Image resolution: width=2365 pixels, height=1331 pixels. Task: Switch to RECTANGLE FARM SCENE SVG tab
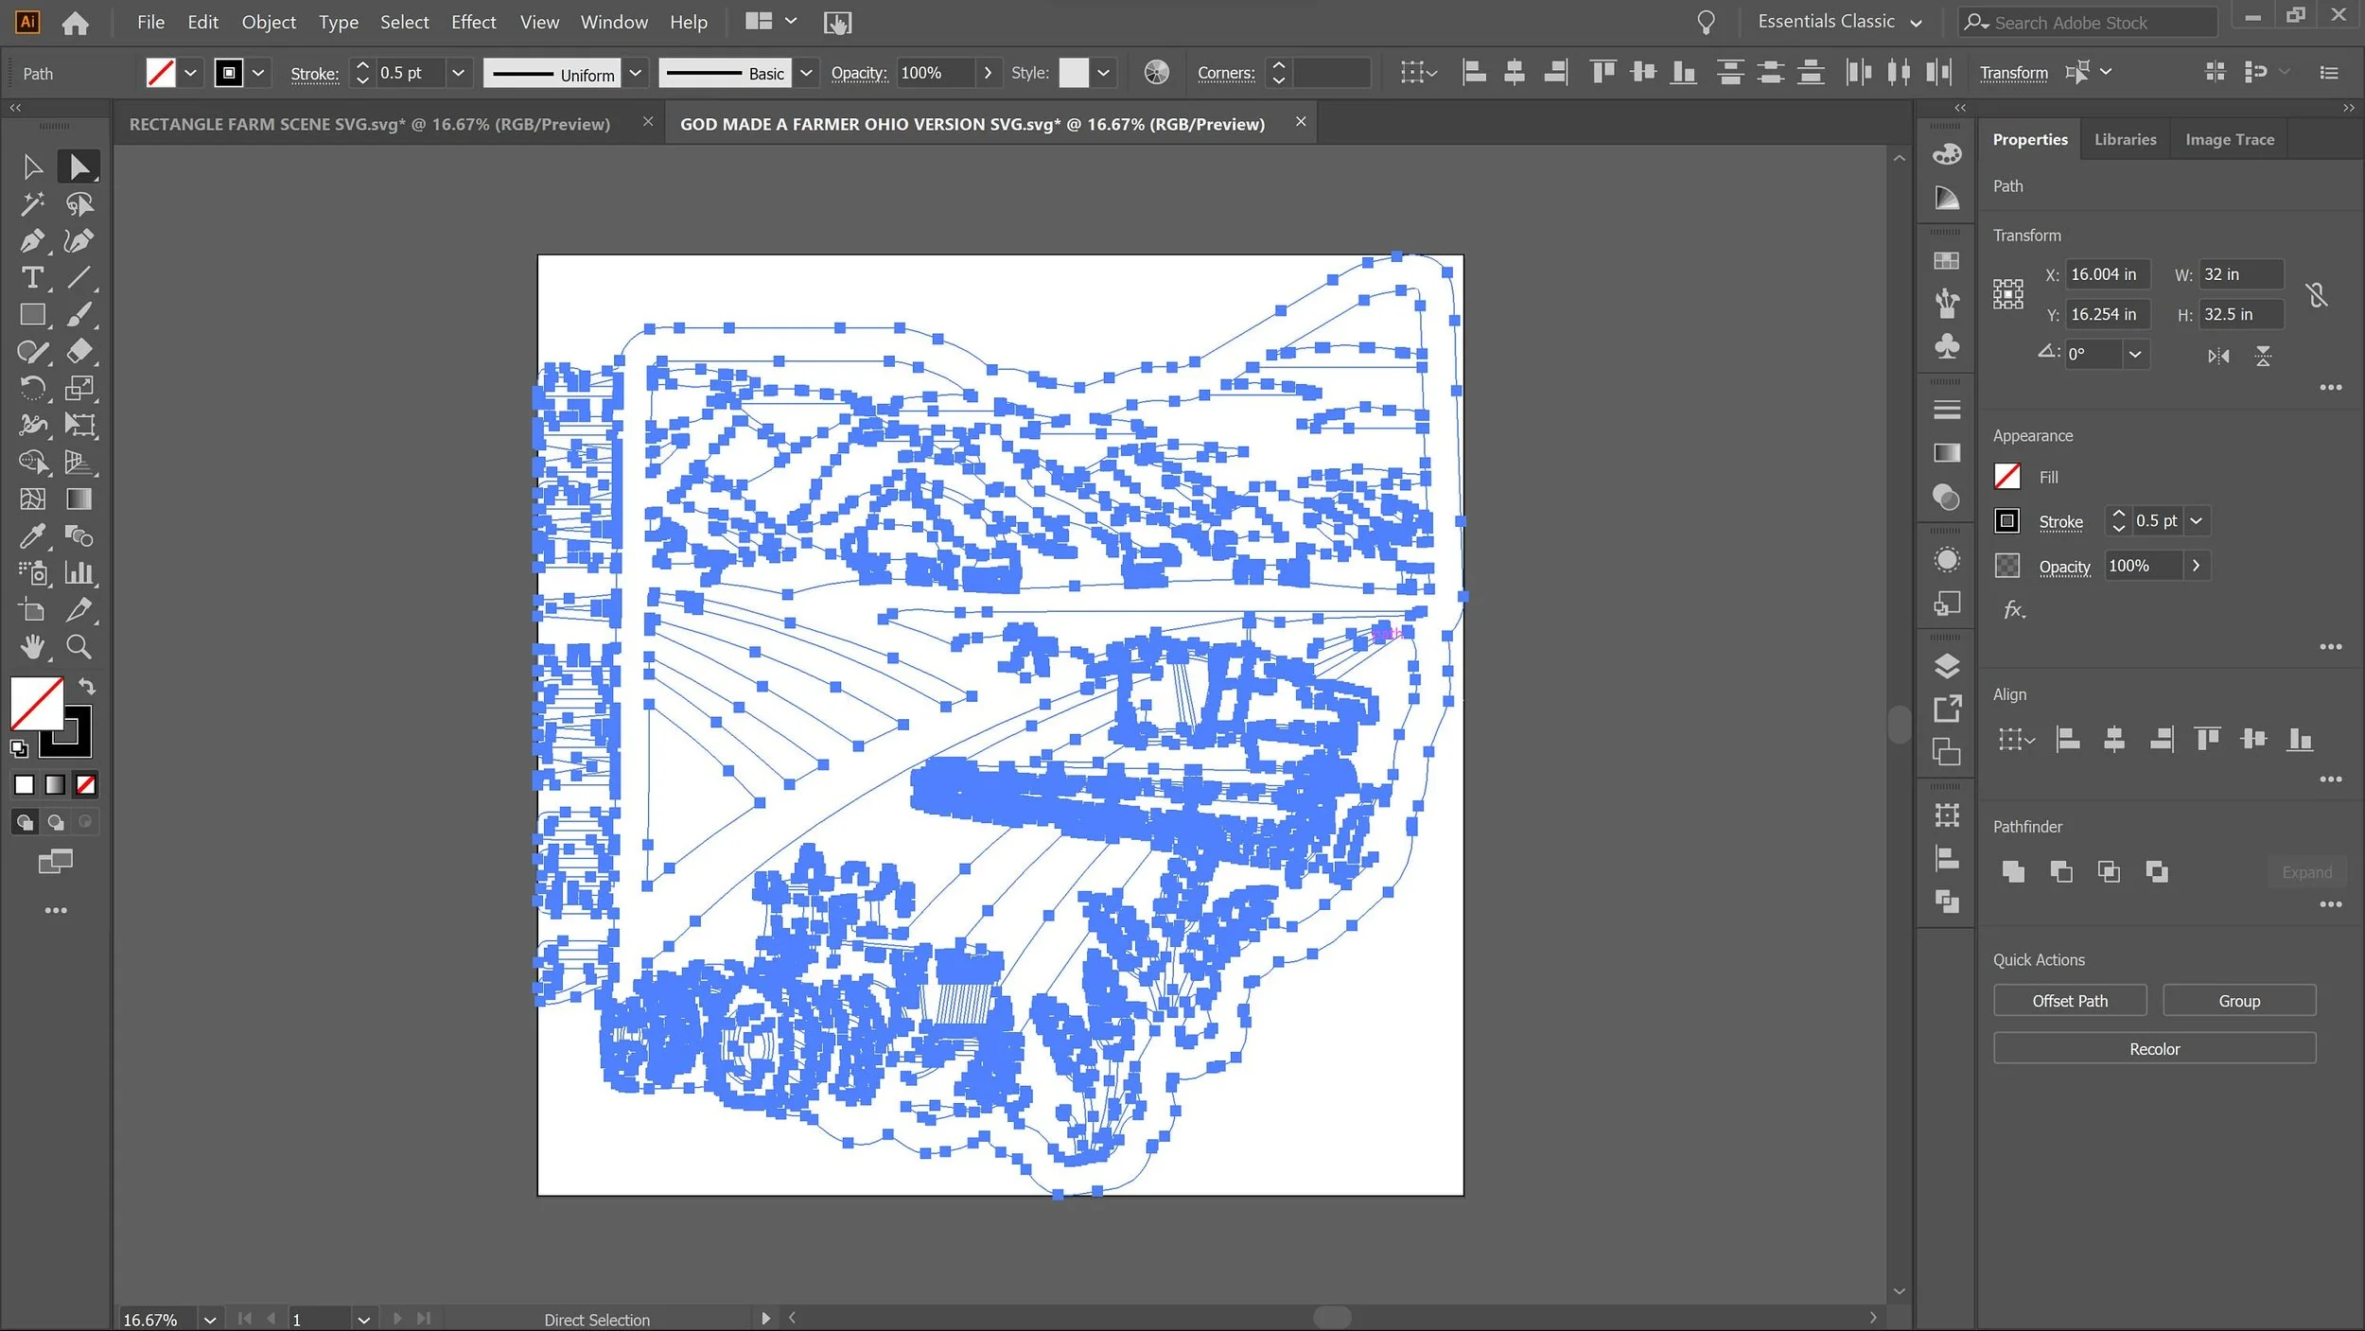pos(370,124)
